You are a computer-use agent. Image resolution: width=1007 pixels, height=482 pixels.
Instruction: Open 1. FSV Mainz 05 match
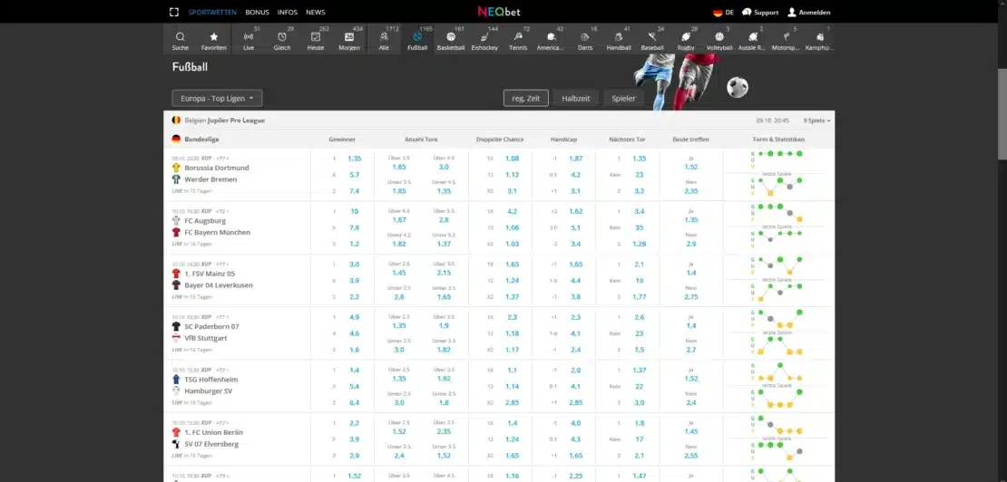tap(210, 274)
